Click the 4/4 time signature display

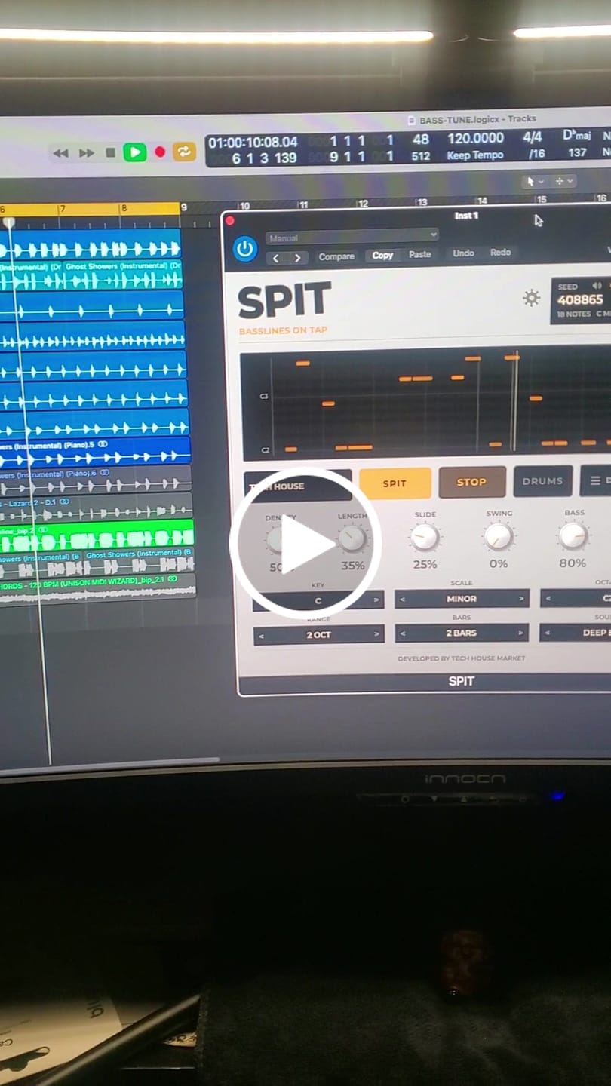533,138
